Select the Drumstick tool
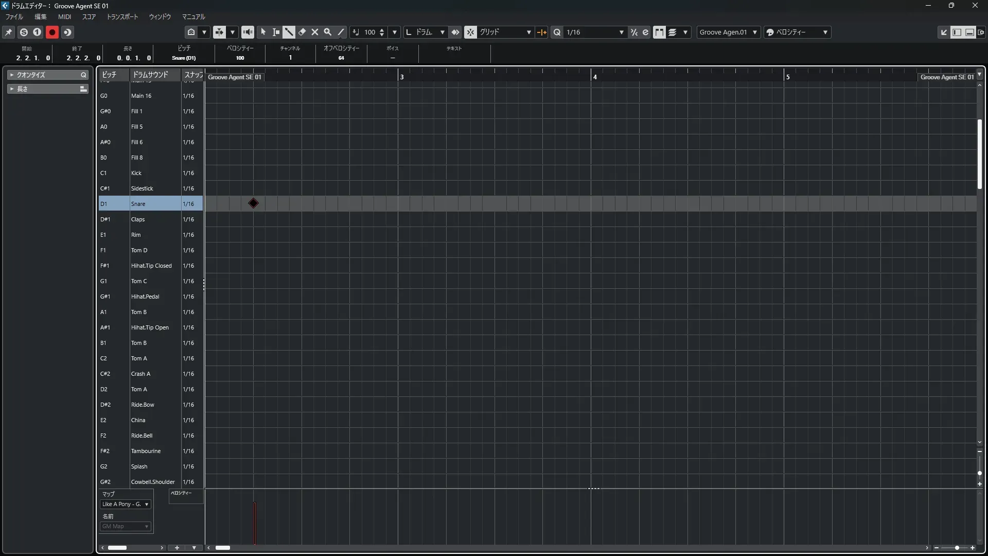Viewport: 988px width, 556px height. (x=289, y=32)
